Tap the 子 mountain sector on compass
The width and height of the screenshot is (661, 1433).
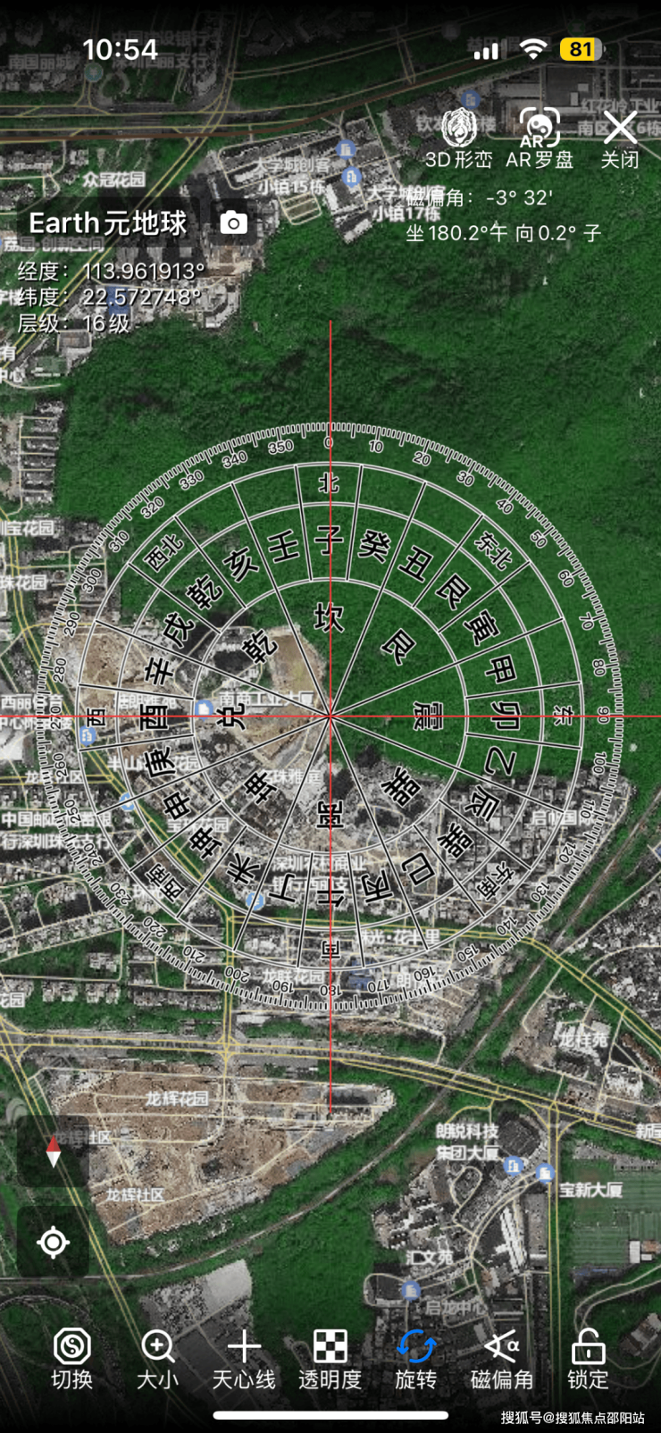330,539
